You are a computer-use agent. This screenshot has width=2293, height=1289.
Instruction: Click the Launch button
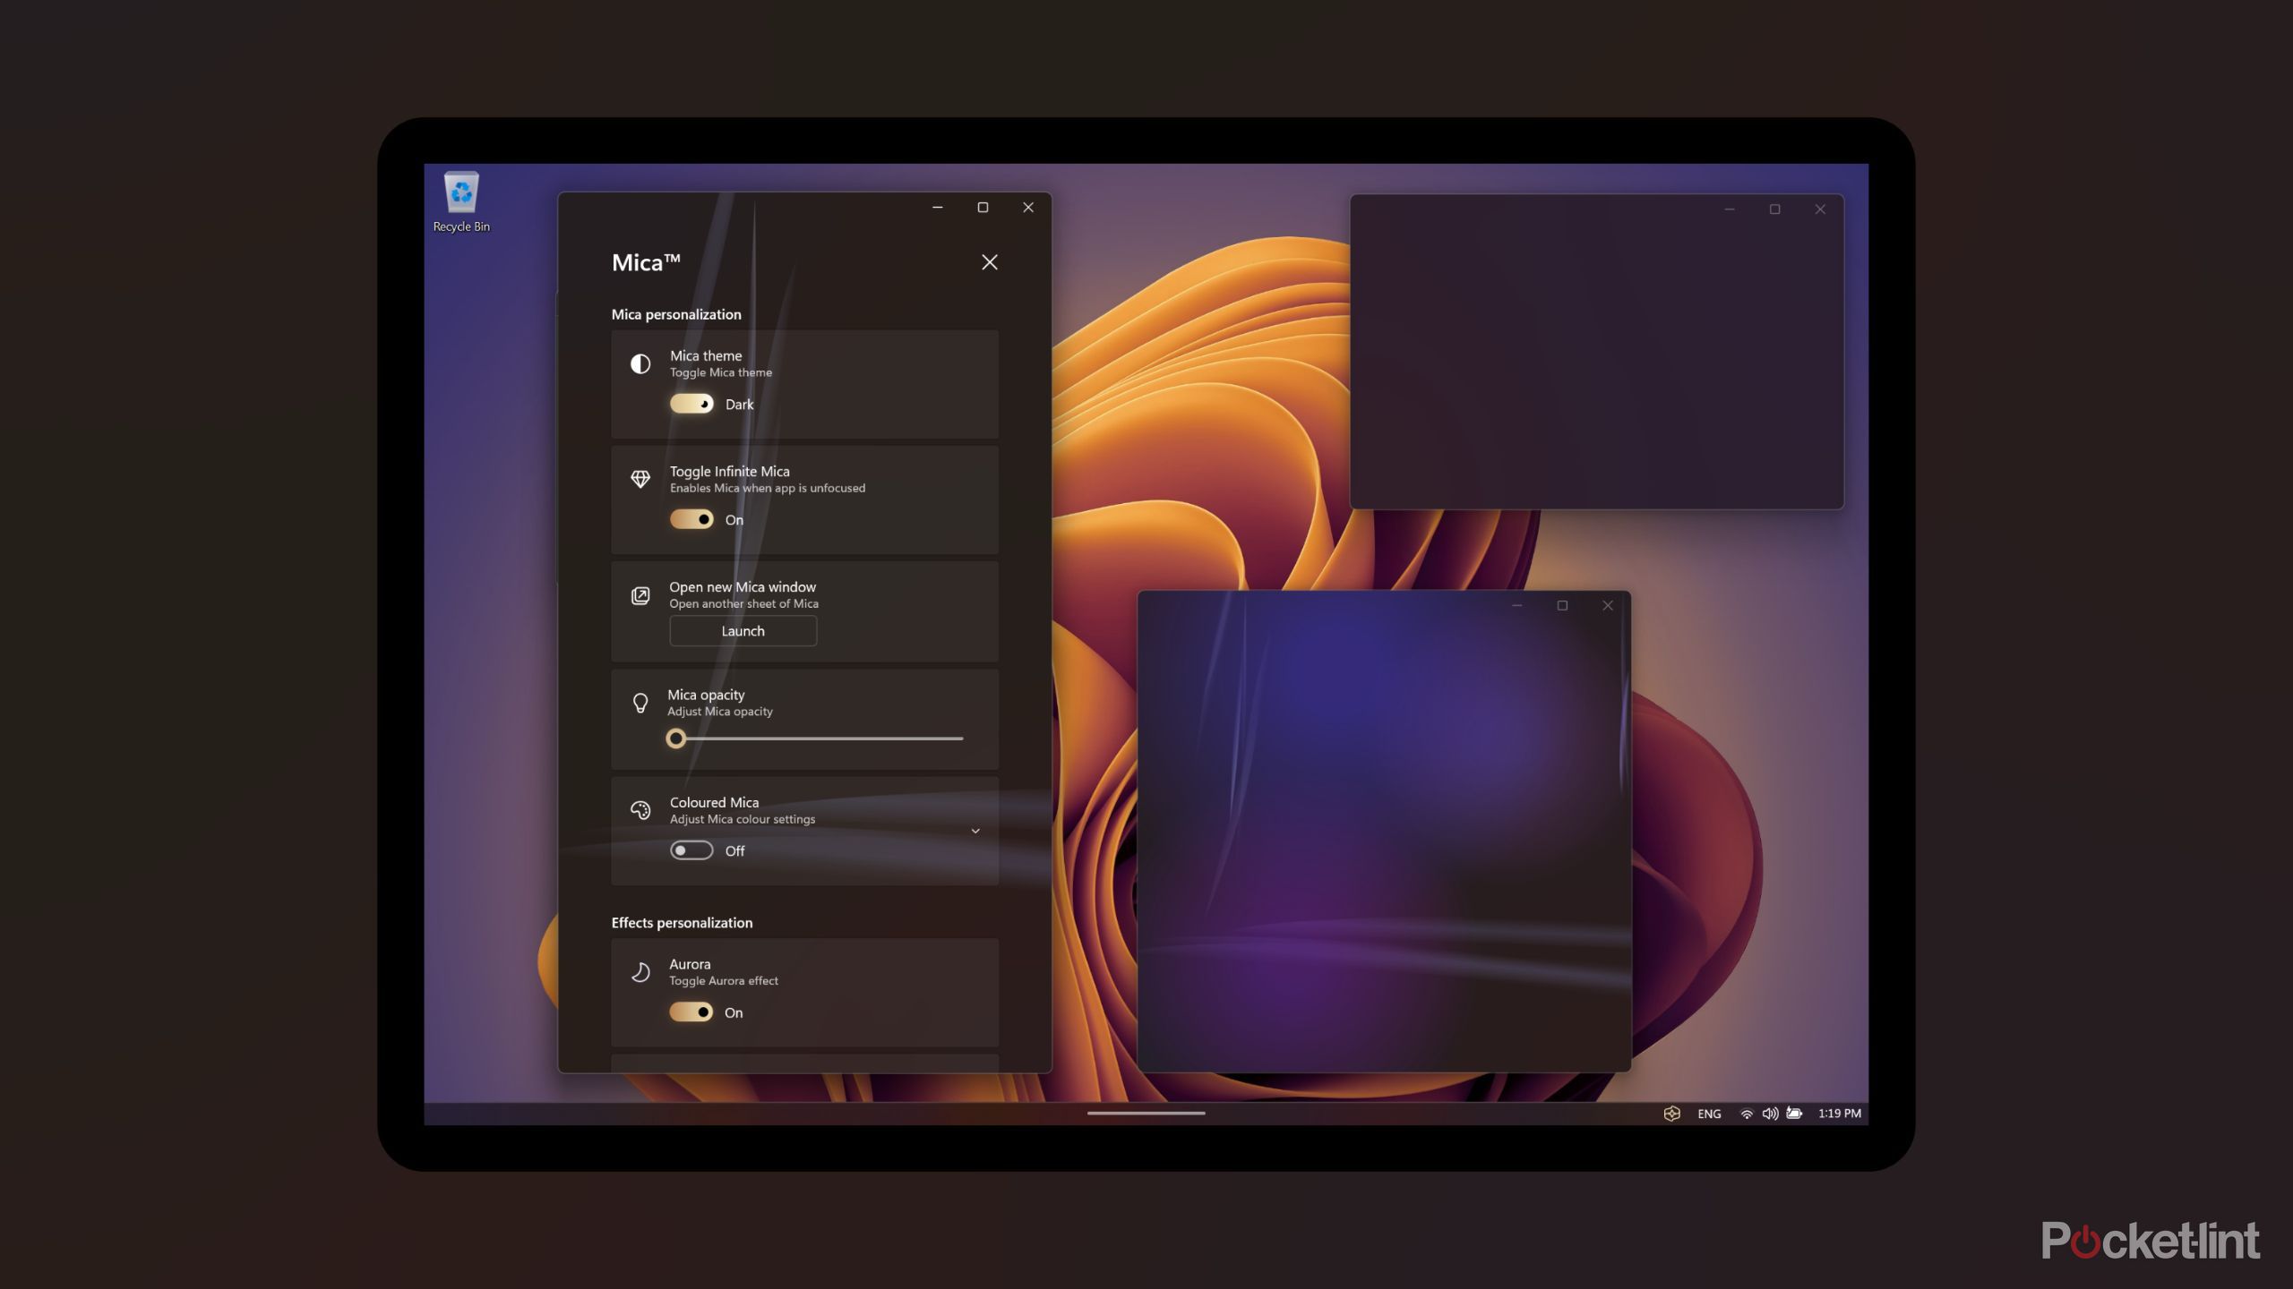point(743,631)
